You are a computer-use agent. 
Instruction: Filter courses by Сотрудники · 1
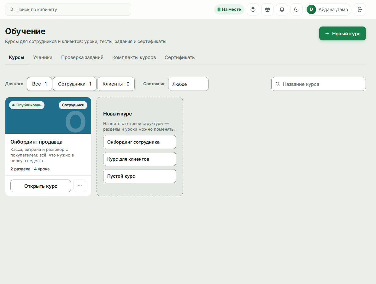point(74,84)
